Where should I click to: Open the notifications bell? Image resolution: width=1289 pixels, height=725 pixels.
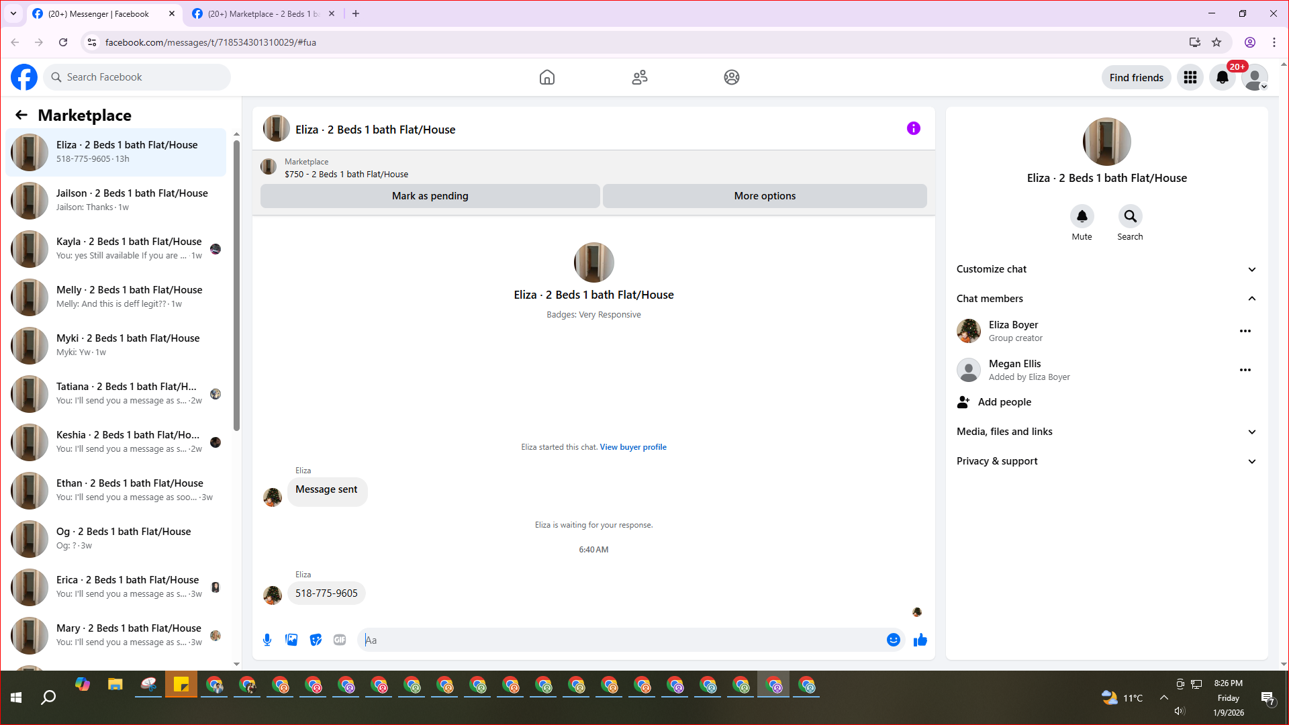(1222, 78)
